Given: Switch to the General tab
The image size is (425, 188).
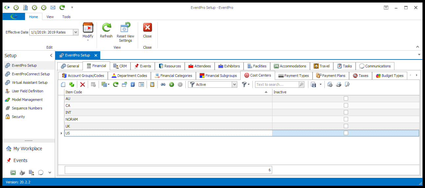Looking at the screenshot, I should (x=70, y=66).
